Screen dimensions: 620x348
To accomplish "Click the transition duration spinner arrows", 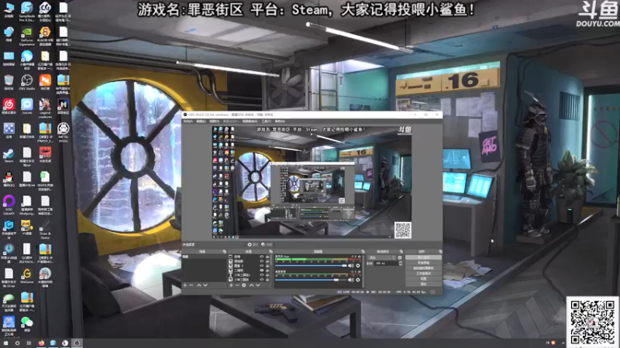I will coord(401,263).
